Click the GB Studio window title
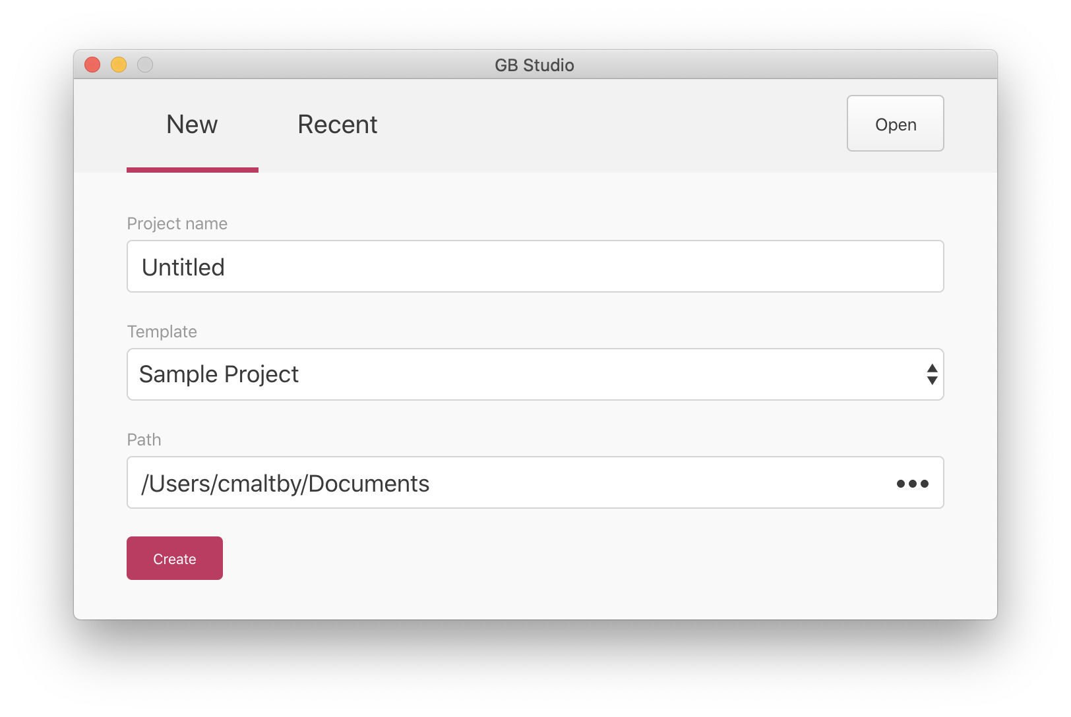This screenshot has height=717, width=1071. (534, 65)
